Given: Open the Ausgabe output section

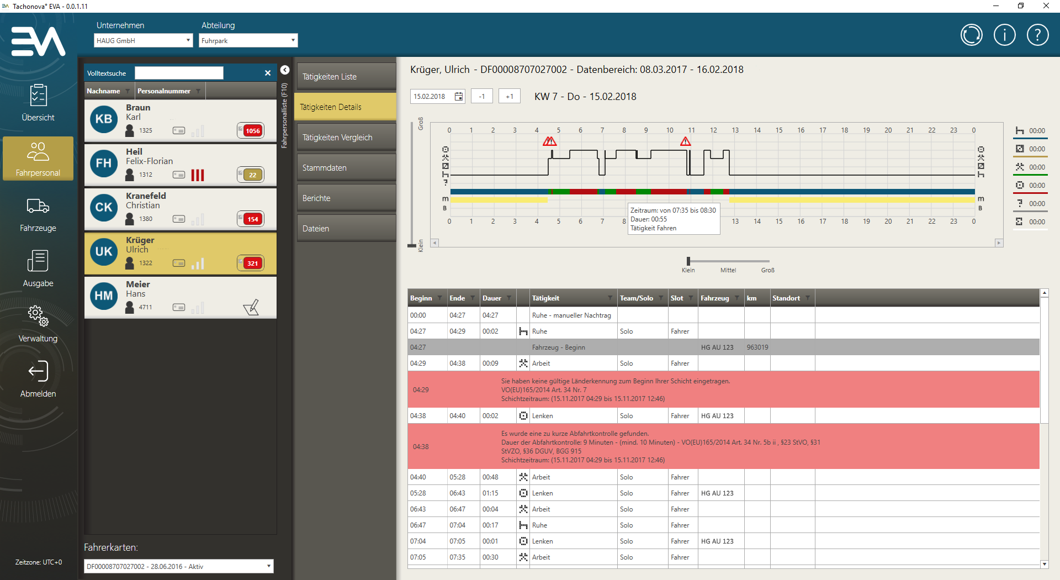Looking at the screenshot, I should 38,261.
